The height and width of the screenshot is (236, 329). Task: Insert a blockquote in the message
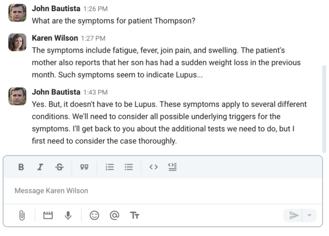[x=84, y=167]
